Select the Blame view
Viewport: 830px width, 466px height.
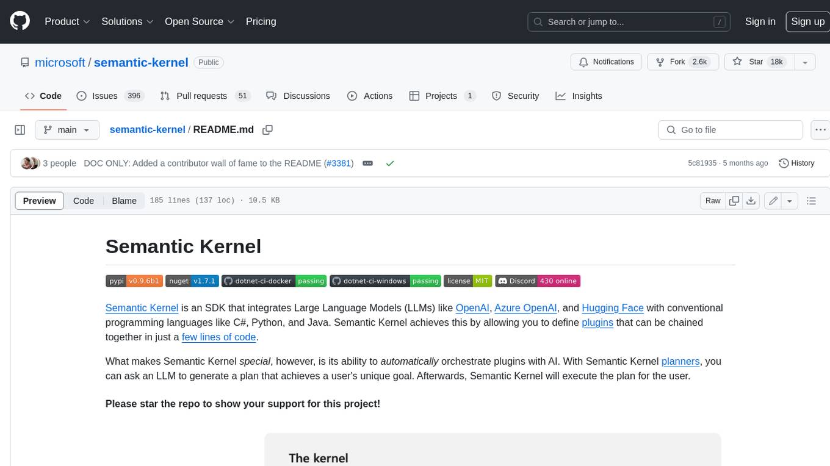pos(124,201)
